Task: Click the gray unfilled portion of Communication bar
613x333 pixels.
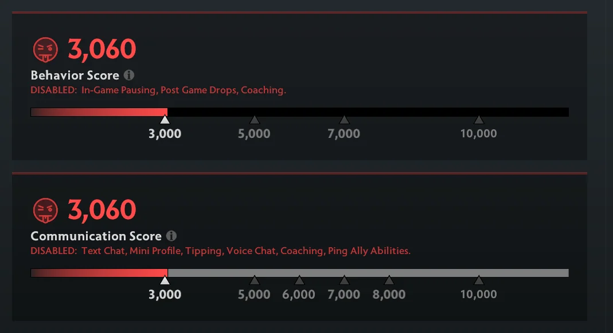Action: [367, 273]
